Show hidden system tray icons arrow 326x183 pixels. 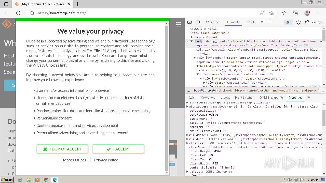[x=284, y=180]
